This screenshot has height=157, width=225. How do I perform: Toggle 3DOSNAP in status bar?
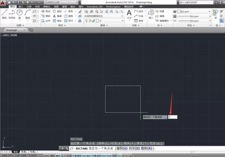[87, 156]
